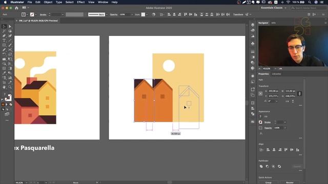Screen dimensions: 328x184
Task: Select the Zoom tool in toolbar
Action: pos(10,87)
